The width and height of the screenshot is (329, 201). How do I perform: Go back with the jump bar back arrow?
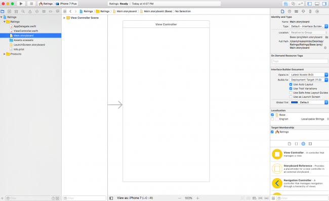[70, 11]
